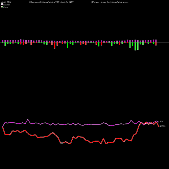Image resolution: width=169 pixels, height=169 pixels.
Task: Click the Volume legend color swatch
Action: click(x=2, y=4)
